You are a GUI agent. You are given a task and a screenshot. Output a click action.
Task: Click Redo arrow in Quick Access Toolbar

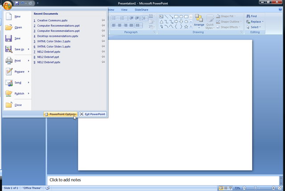tap(30, 3)
